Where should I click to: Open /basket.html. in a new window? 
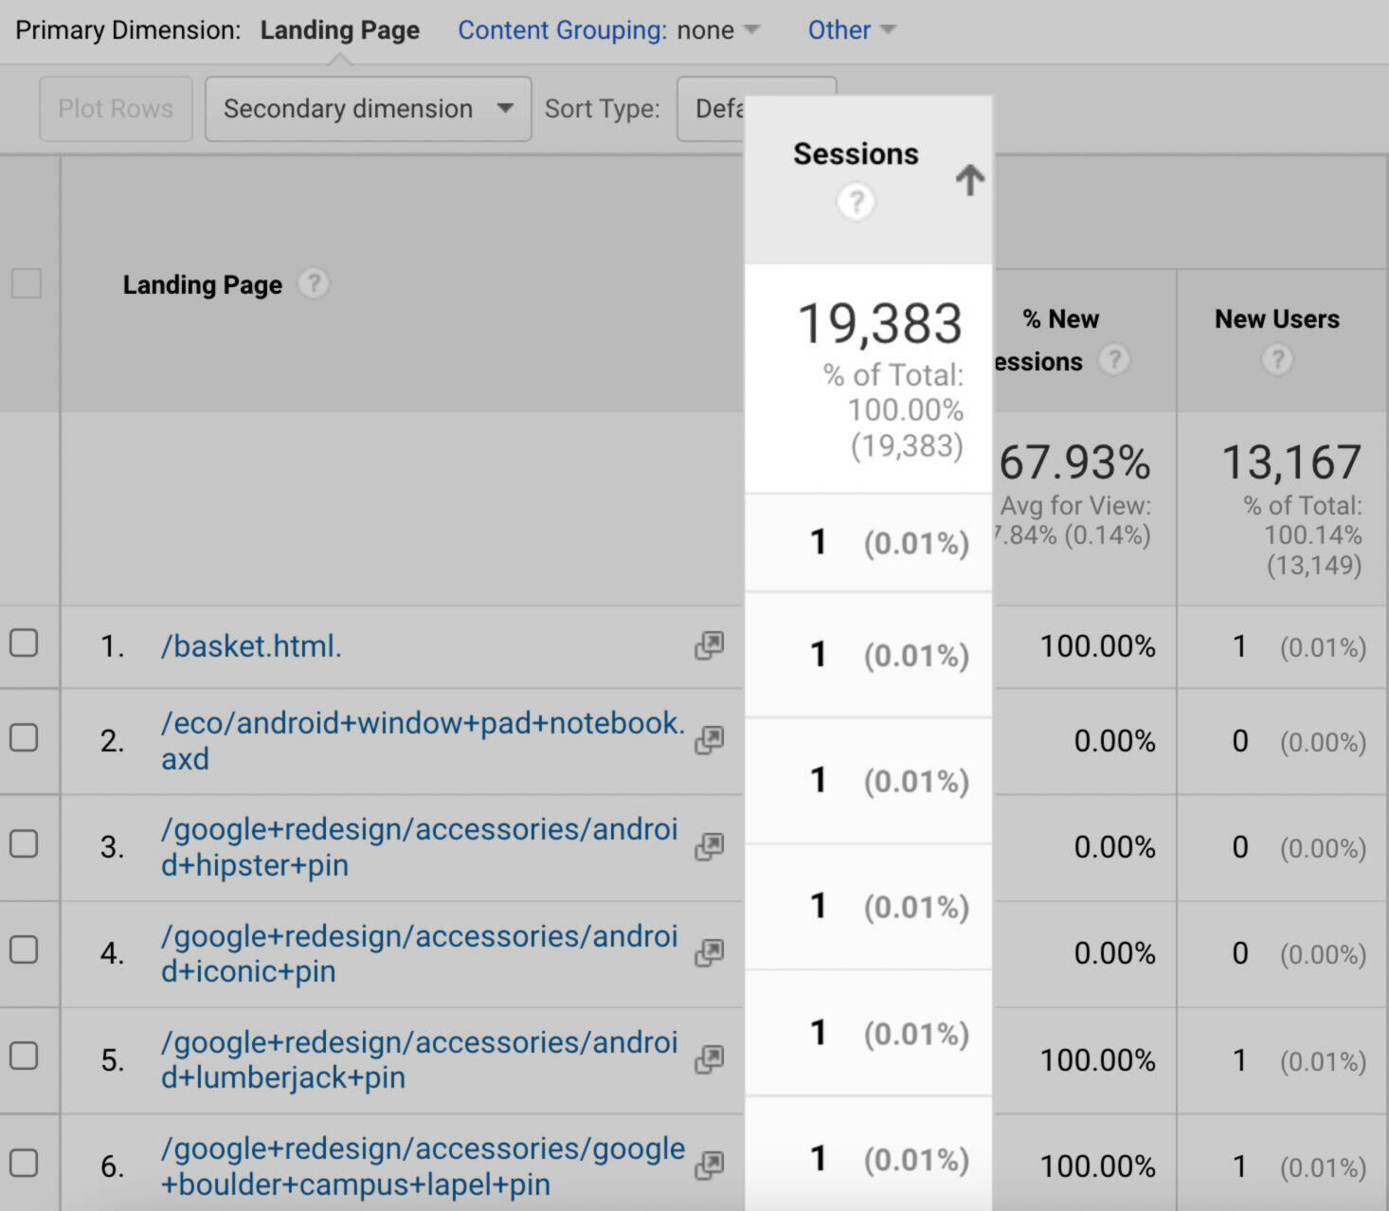click(708, 645)
